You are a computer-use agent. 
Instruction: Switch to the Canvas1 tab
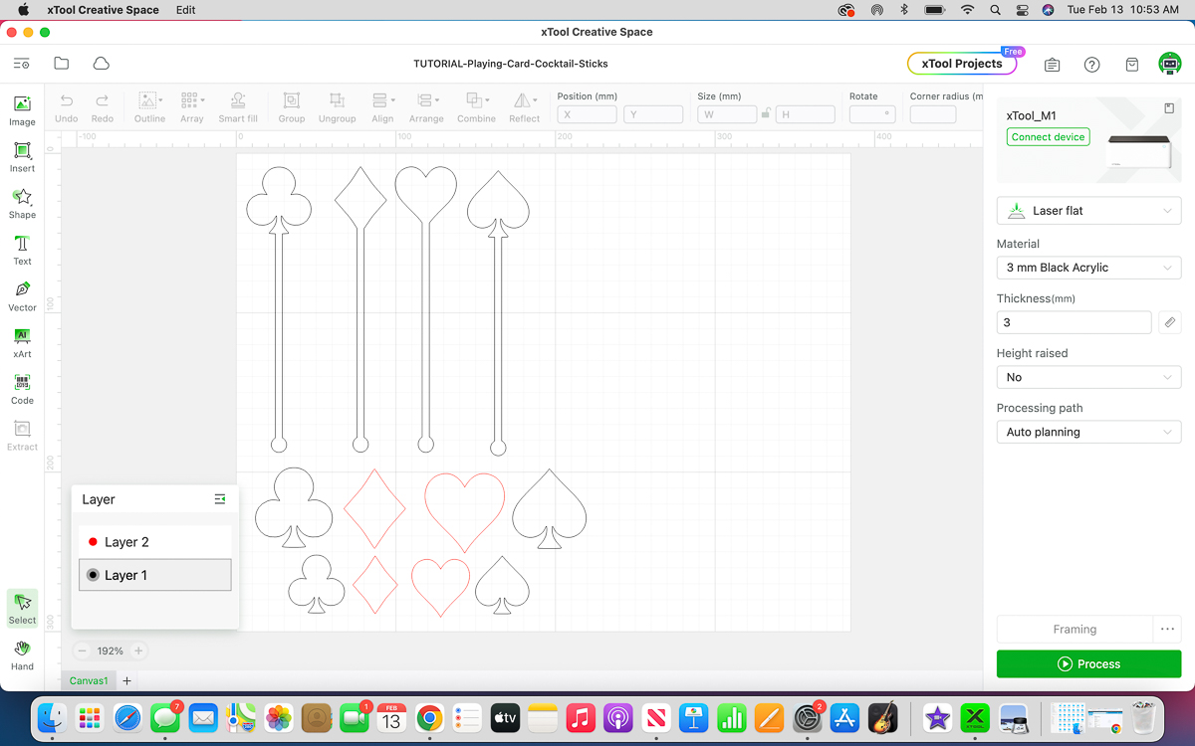[88, 680]
